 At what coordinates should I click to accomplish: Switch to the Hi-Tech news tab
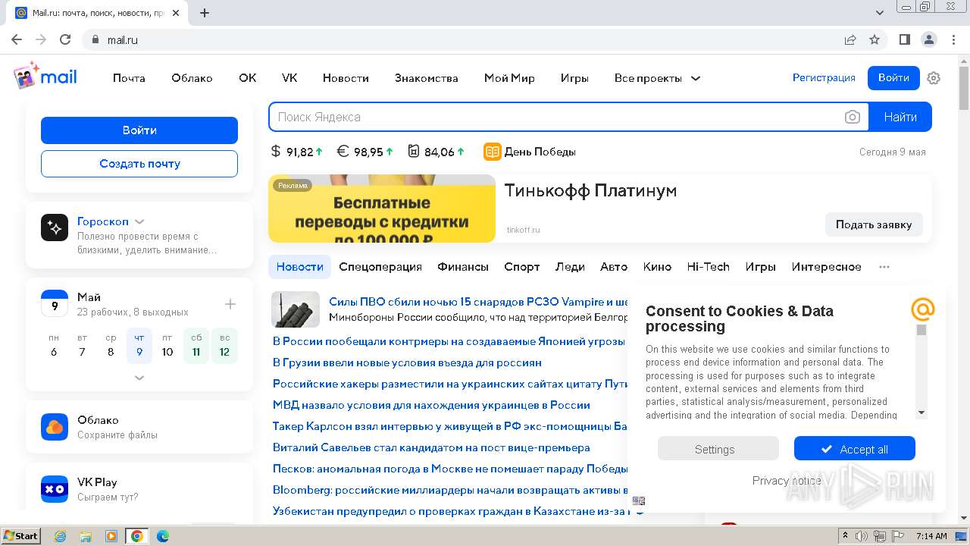709,267
